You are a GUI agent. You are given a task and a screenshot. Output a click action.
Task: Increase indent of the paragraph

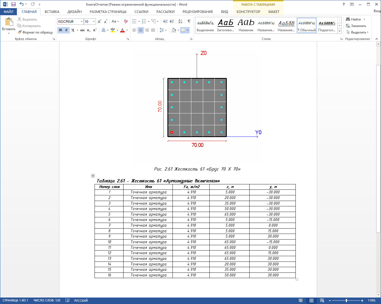172,21
